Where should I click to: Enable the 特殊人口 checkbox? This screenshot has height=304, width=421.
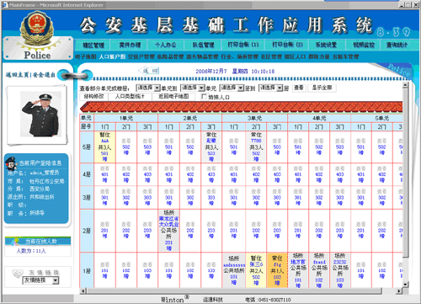pos(204,97)
